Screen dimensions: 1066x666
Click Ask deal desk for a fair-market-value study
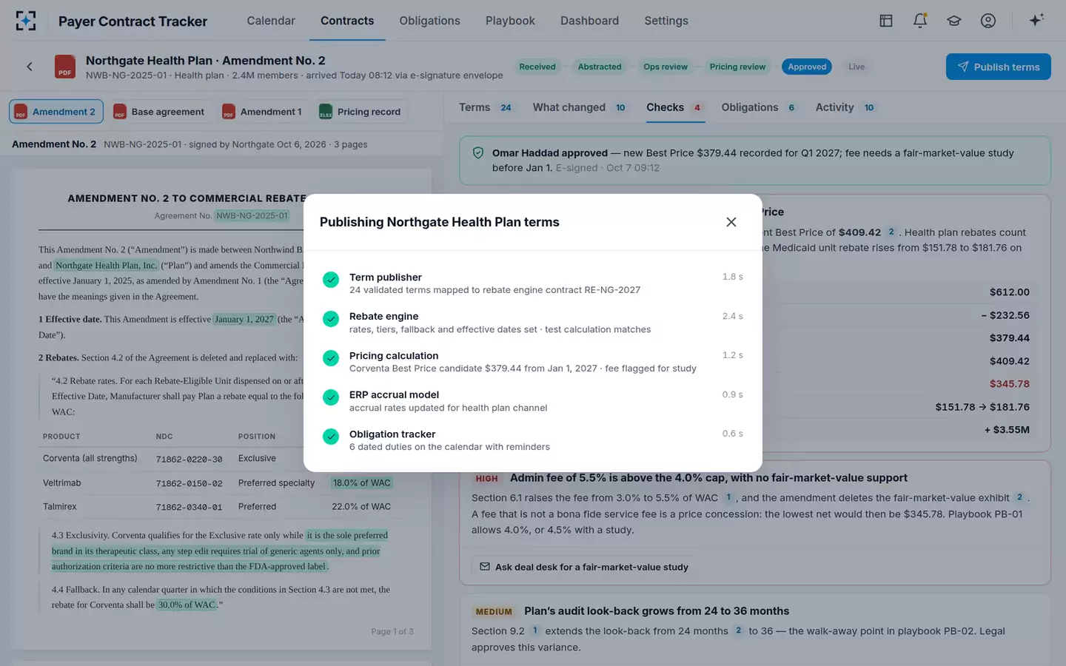[583, 567]
